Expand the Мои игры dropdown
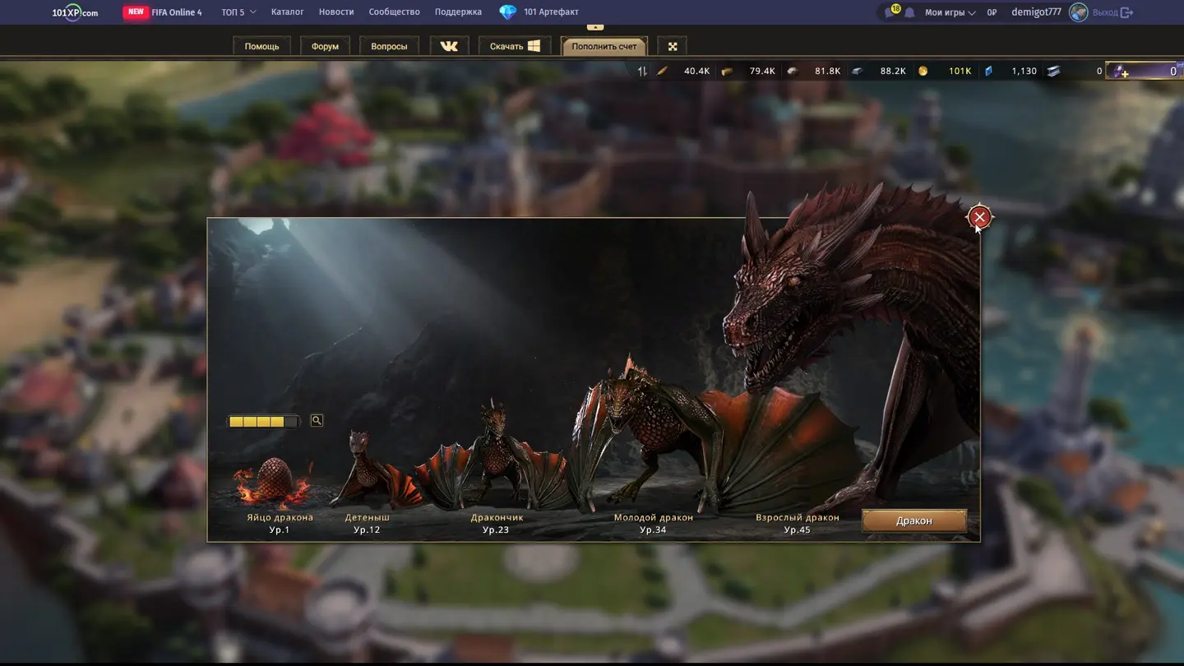The image size is (1184, 666). (x=950, y=12)
